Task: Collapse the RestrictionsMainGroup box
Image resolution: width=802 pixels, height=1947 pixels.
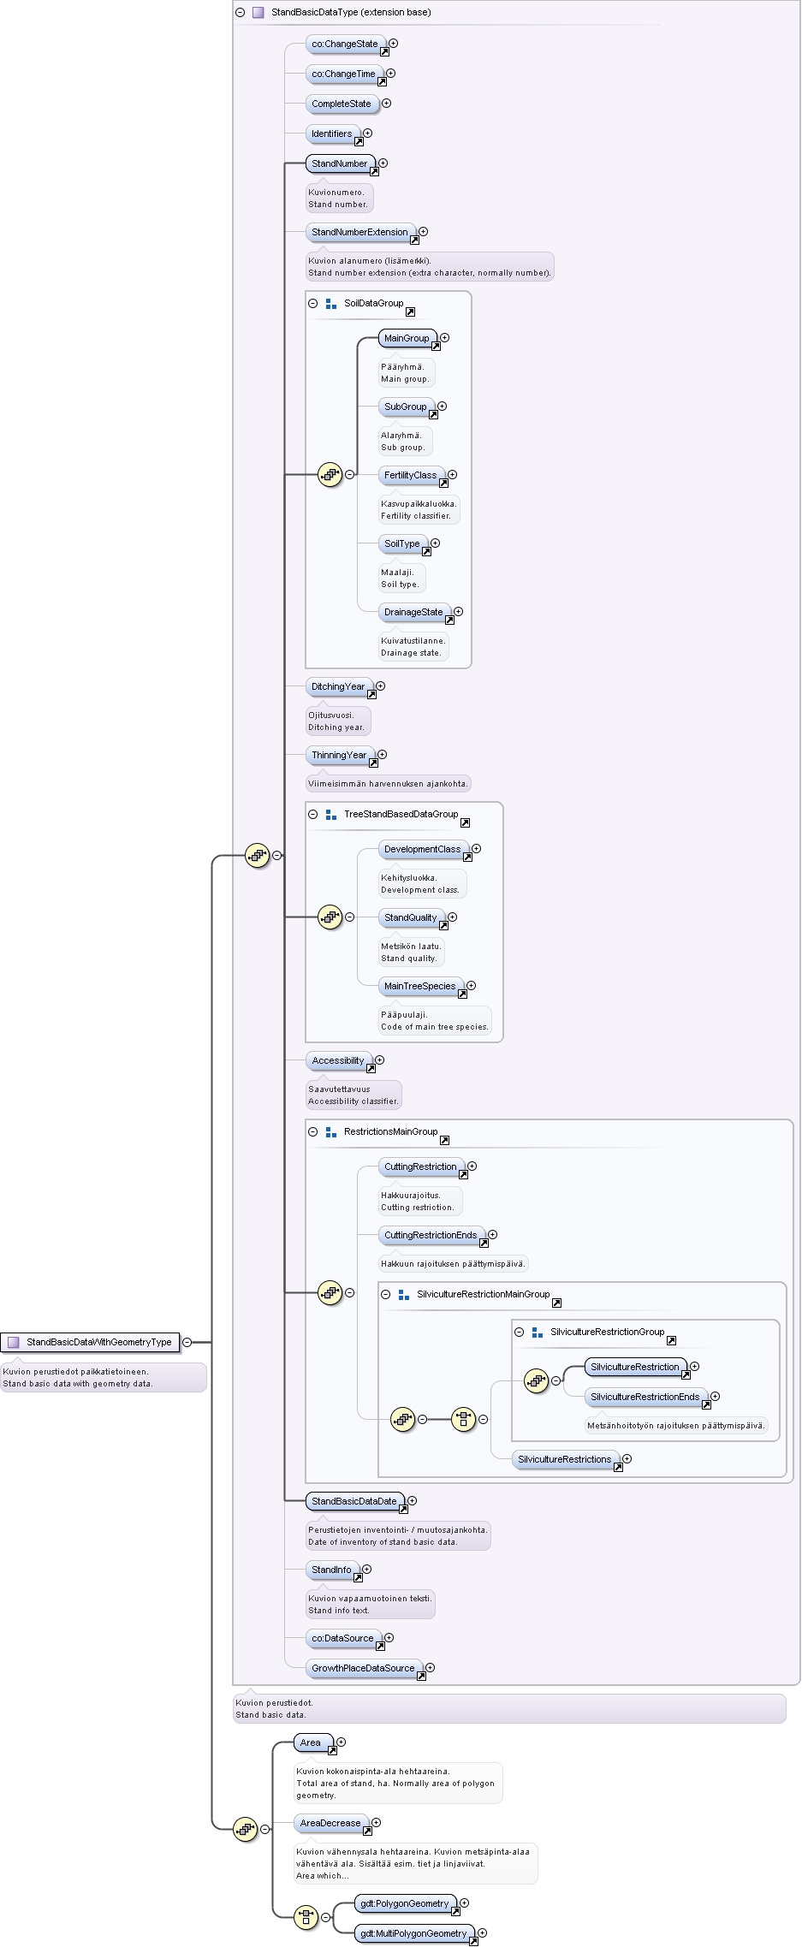Action: (313, 1131)
